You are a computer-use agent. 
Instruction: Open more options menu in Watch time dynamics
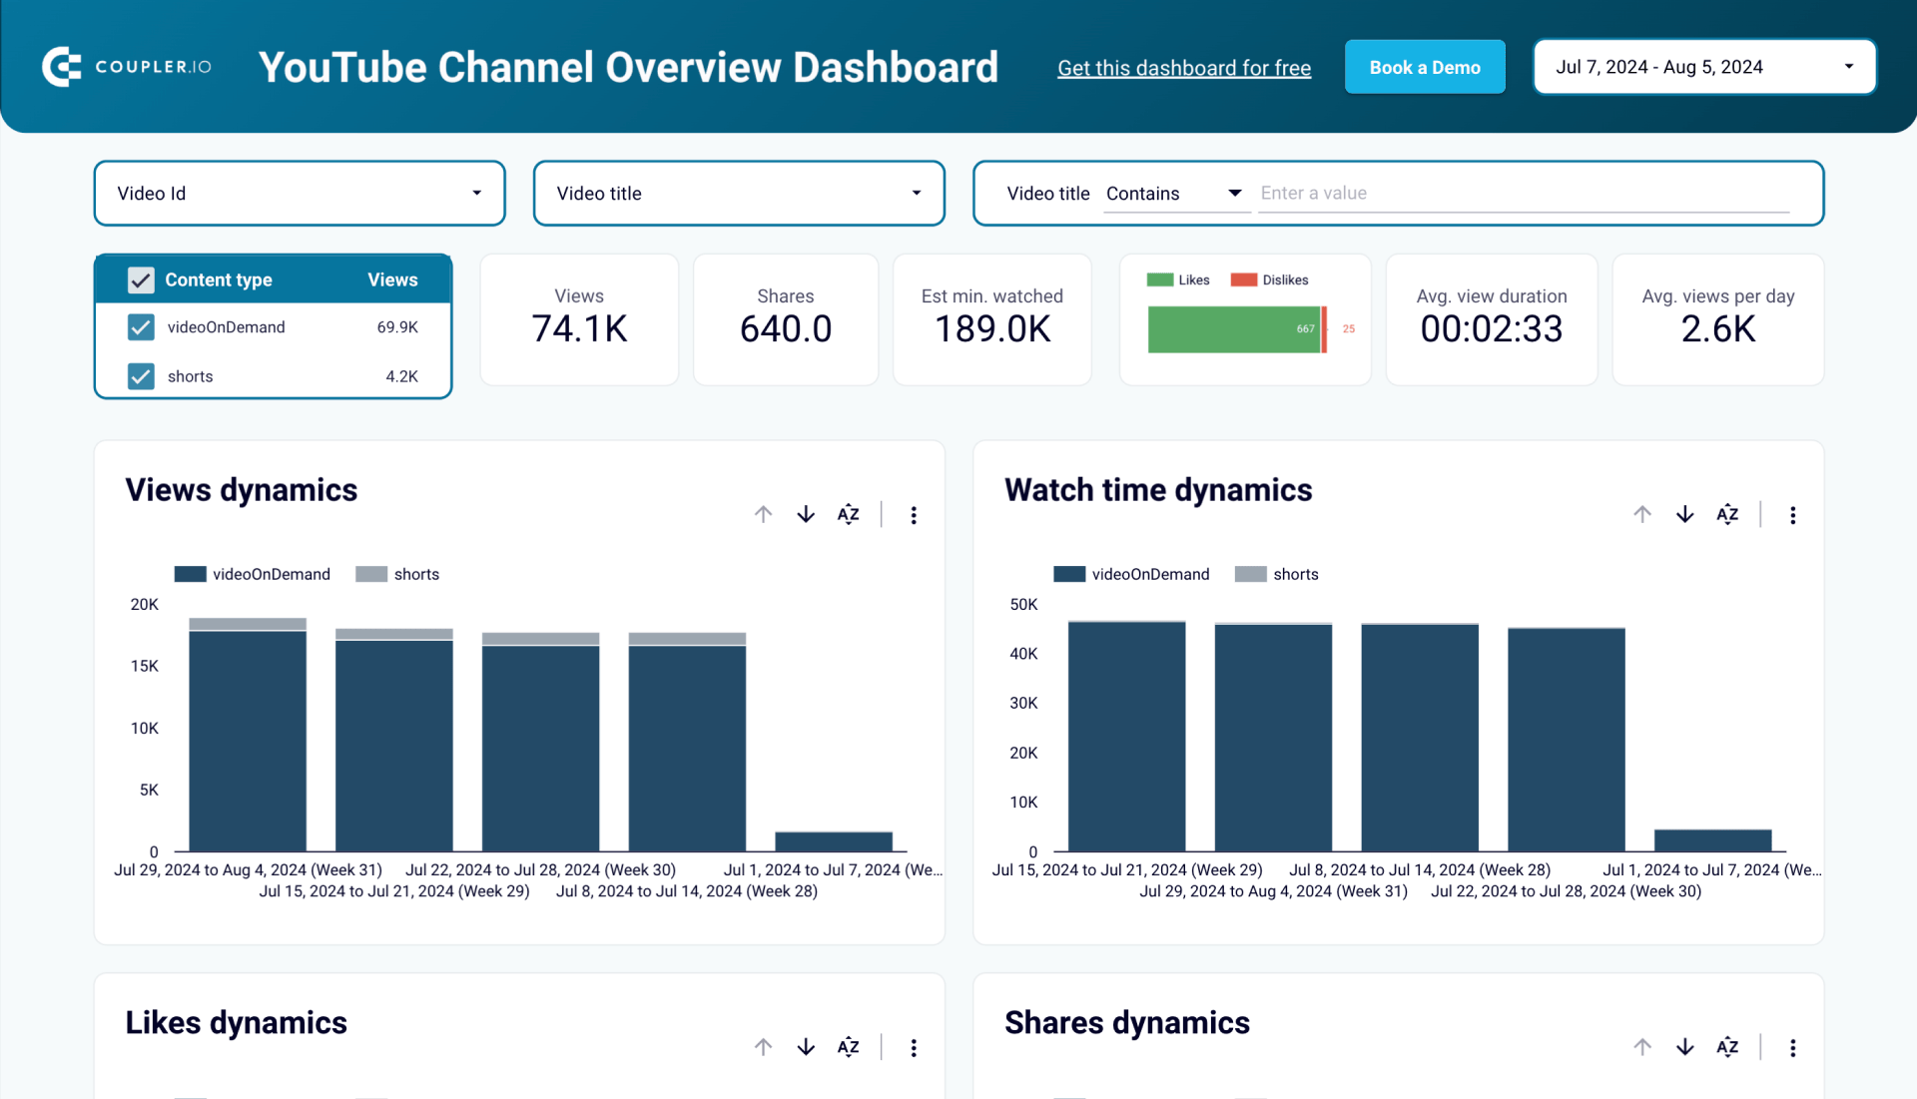point(1793,515)
